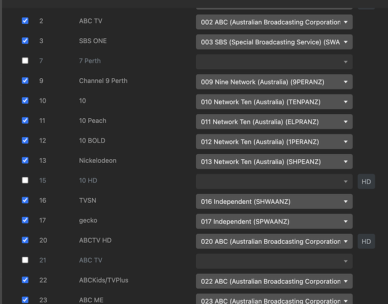Click the HD badge beside 10 HD
The height and width of the screenshot is (304, 388).
pyautogui.click(x=366, y=182)
